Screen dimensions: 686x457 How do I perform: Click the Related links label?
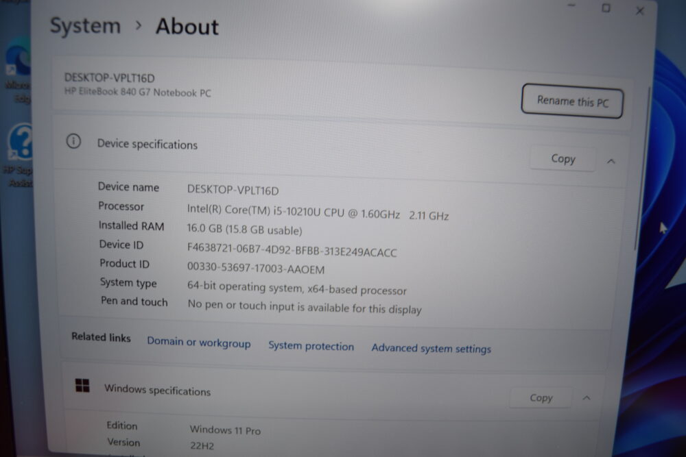point(101,337)
